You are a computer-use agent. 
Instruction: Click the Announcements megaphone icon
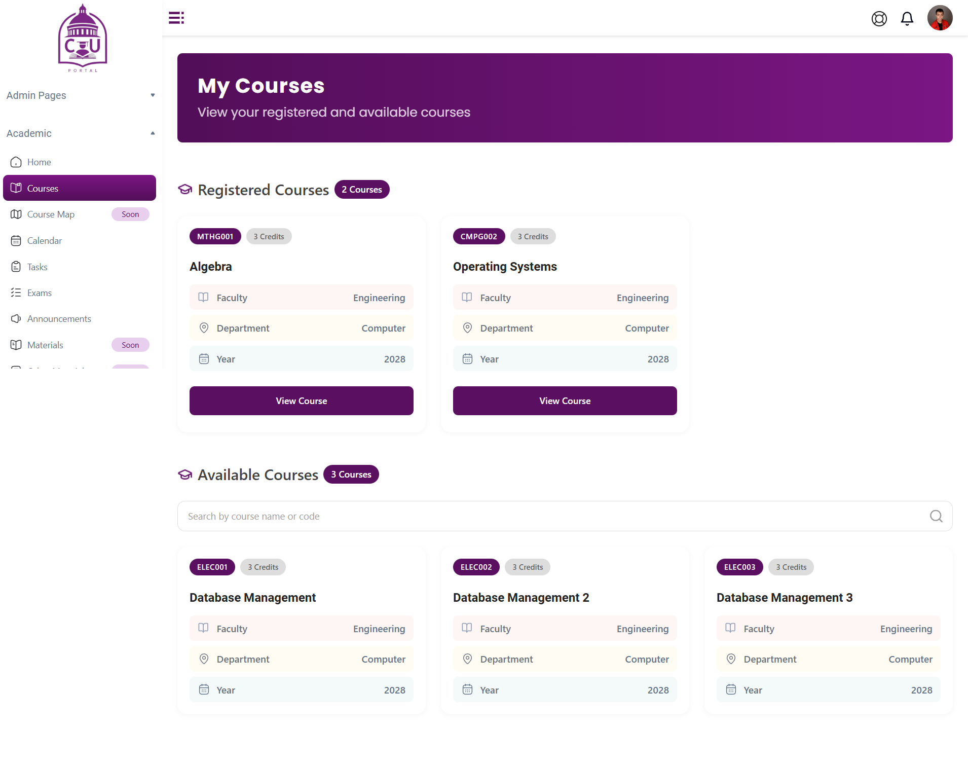pyautogui.click(x=16, y=319)
